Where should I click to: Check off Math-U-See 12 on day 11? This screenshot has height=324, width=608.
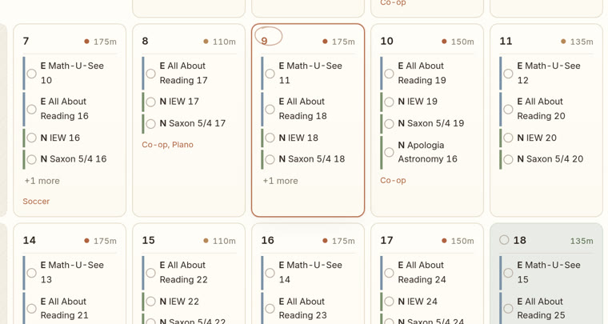pyautogui.click(x=508, y=74)
